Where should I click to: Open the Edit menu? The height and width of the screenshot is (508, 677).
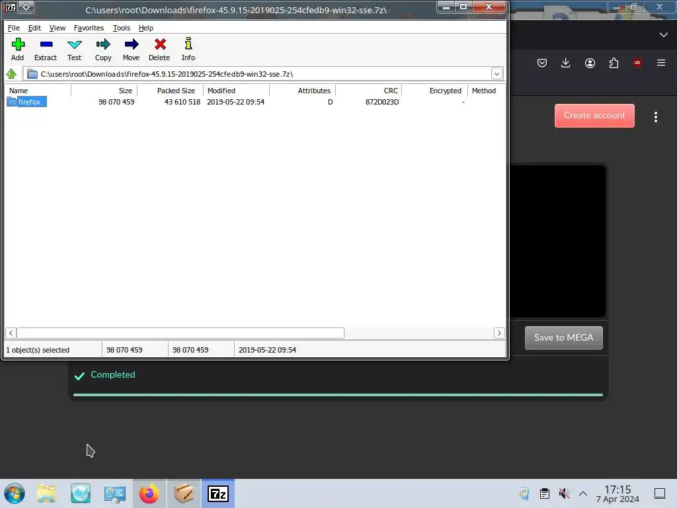(34, 28)
